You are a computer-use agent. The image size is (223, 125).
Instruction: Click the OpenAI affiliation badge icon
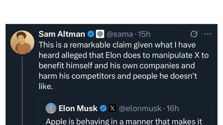pyautogui.click(x=100, y=34)
